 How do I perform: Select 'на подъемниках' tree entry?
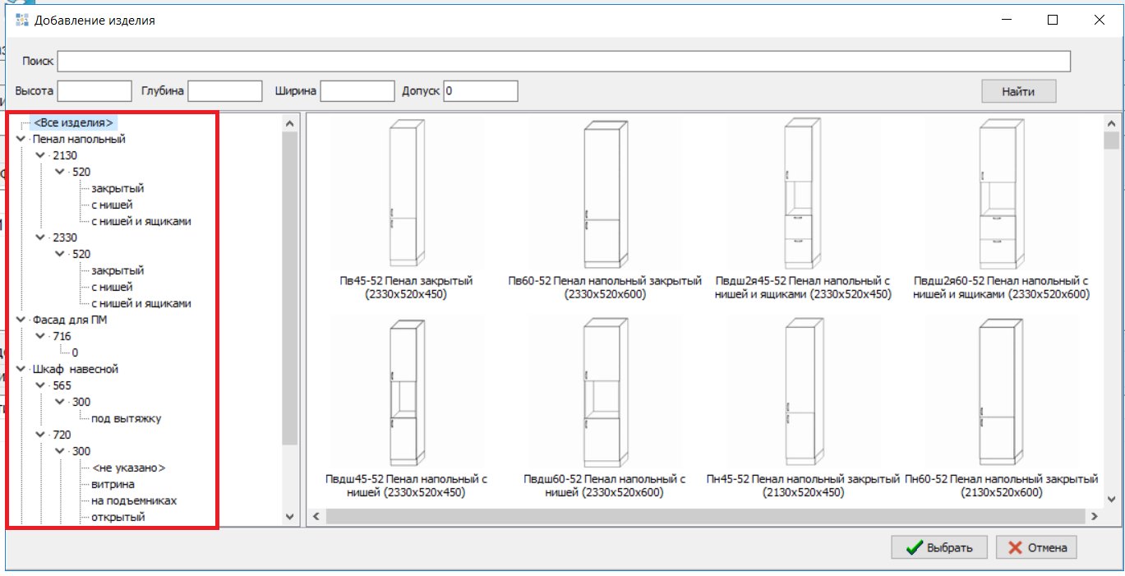[134, 500]
